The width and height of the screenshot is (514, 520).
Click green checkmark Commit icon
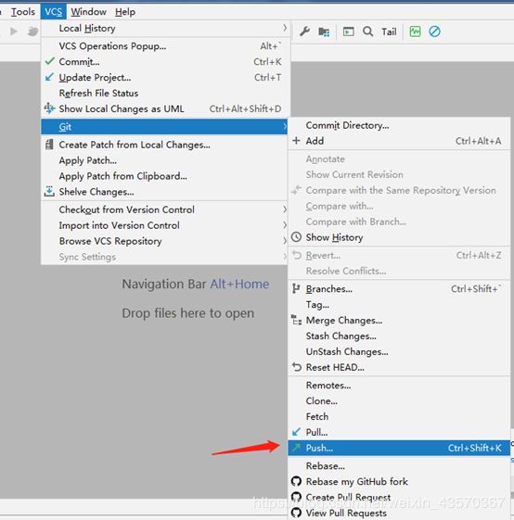49,61
